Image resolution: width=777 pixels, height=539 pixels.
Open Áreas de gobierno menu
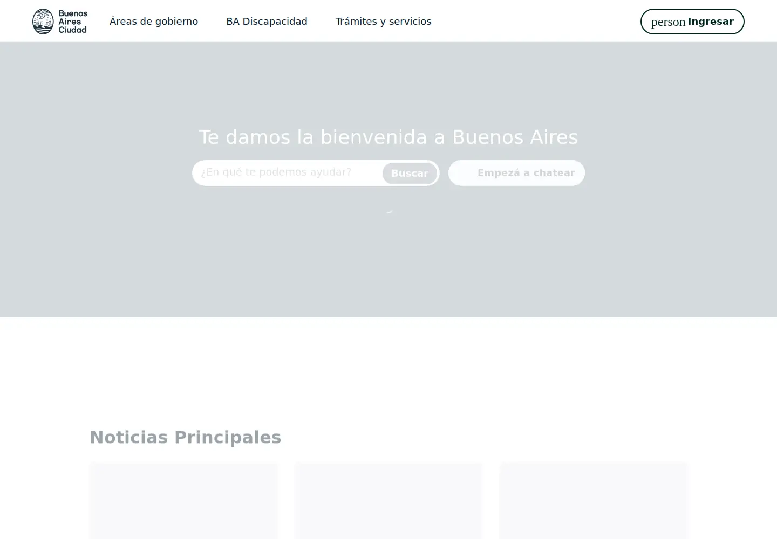point(154,22)
